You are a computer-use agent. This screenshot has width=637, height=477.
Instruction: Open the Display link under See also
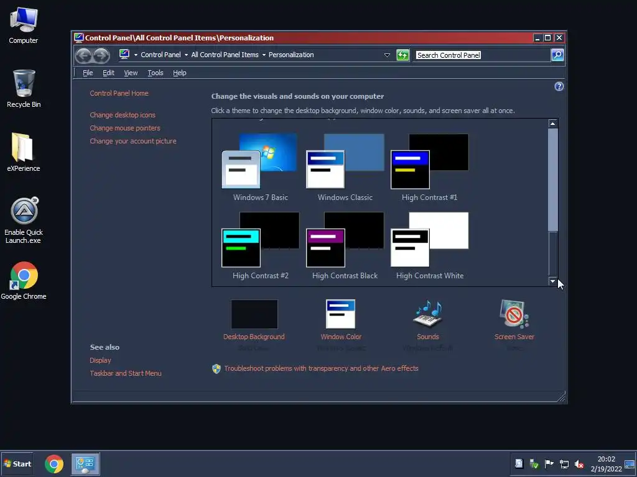(x=100, y=360)
